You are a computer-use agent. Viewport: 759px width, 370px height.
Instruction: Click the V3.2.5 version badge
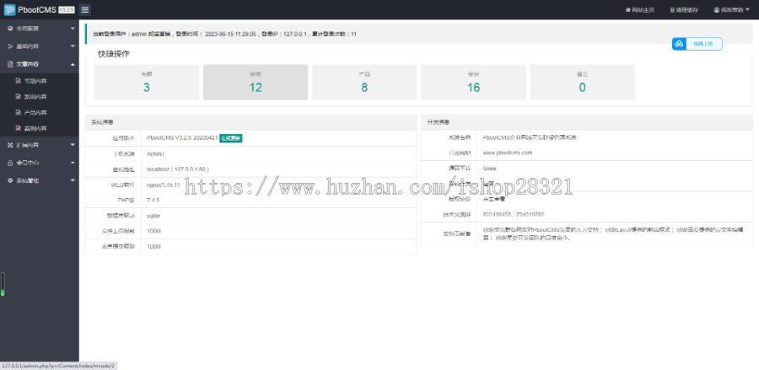point(67,9)
